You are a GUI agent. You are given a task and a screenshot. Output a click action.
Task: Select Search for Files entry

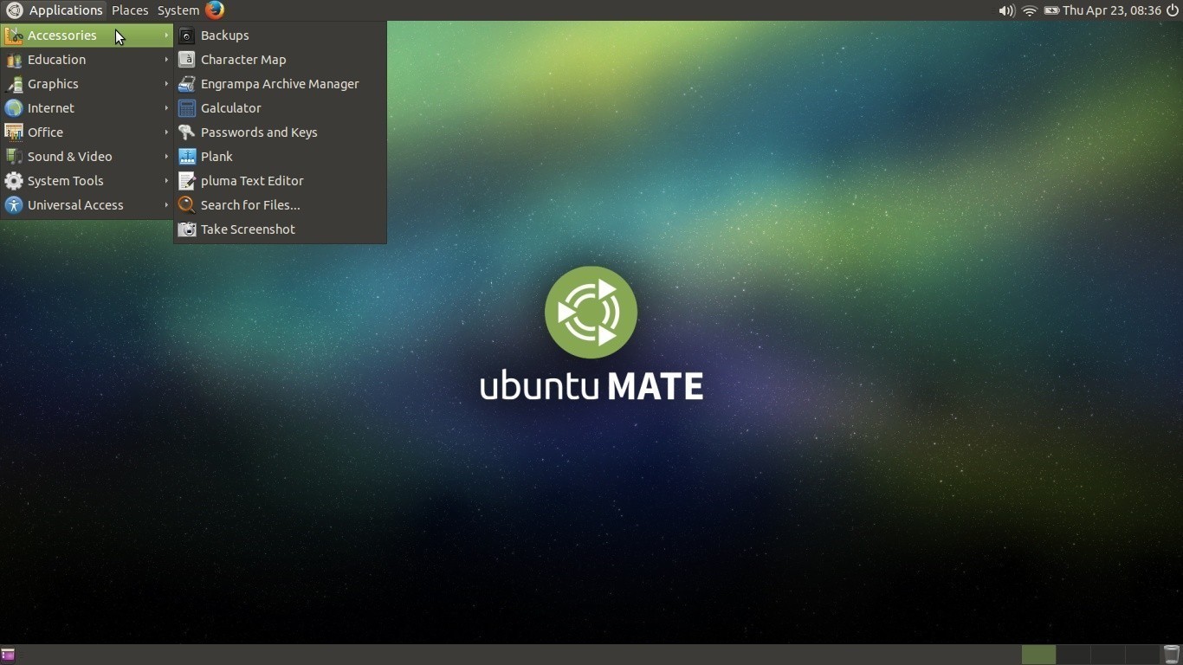pyautogui.click(x=250, y=205)
